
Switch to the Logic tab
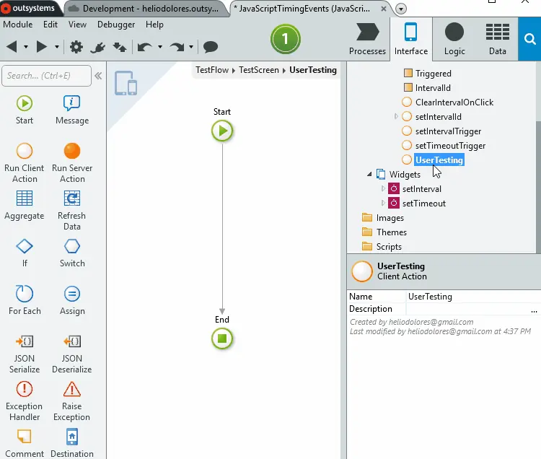pos(454,39)
